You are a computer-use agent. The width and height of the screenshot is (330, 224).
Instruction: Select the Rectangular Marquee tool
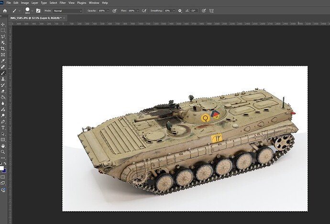point(3,30)
